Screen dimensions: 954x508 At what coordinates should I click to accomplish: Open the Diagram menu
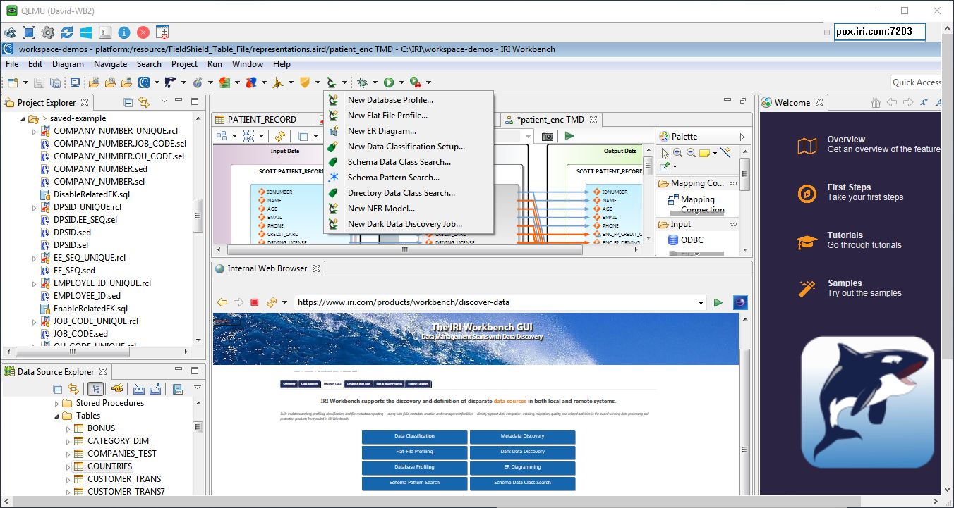(68, 64)
